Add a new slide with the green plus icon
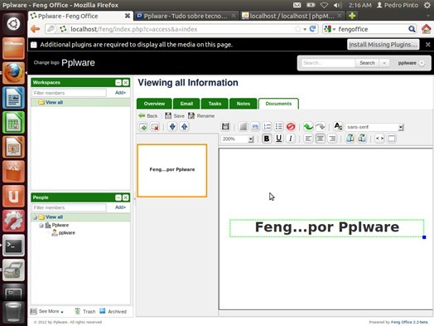Screen dimensions: 434x326 pos(143,127)
